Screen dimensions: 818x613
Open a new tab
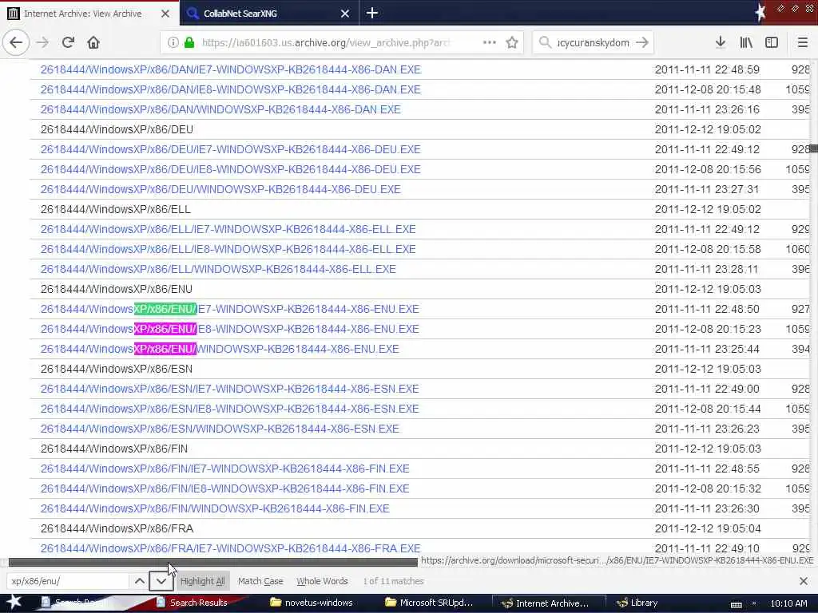(372, 13)
